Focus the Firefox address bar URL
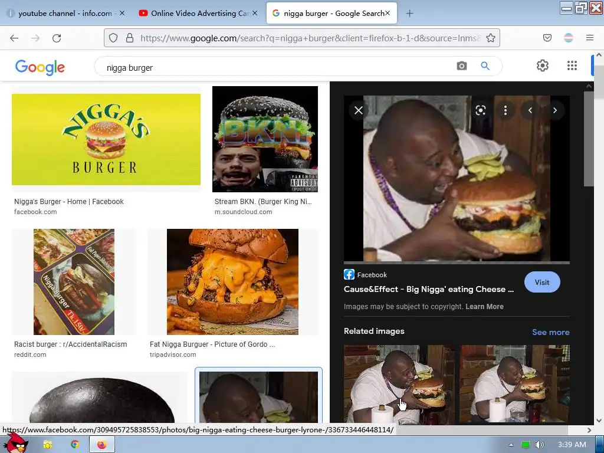Screen dimensions: 604x453 point(310,38)
